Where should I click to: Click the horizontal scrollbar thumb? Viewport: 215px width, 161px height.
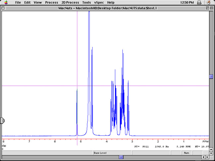tap(121, 157)
